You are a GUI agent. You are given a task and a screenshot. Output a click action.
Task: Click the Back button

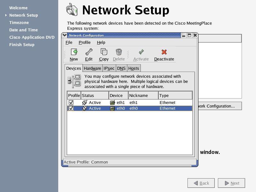tap(201, 183)
